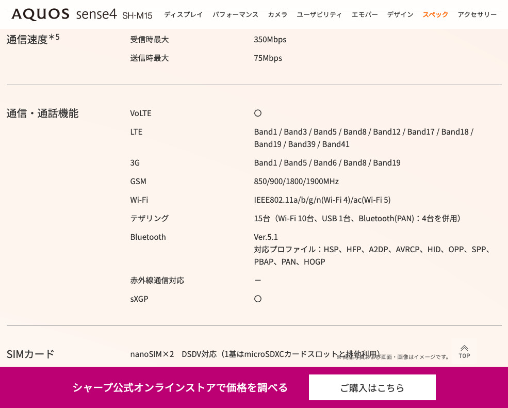Open the パフォーマンス section tab
The image size is (508, 408).
(235, 14)
